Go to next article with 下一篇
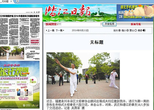Screen dimensions: 154x110 point(59,30)
